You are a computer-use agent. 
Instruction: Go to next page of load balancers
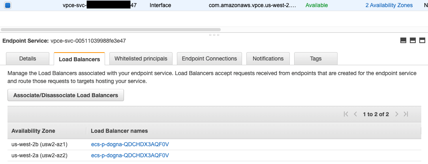[397, 114]
